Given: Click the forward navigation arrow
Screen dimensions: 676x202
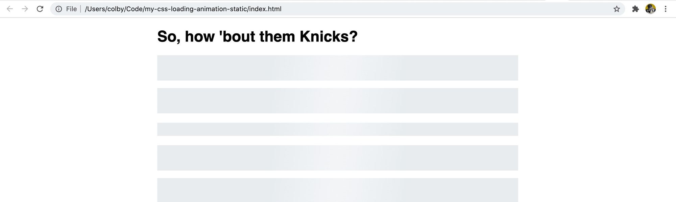Looking at the screenshot, I should 25,9.
